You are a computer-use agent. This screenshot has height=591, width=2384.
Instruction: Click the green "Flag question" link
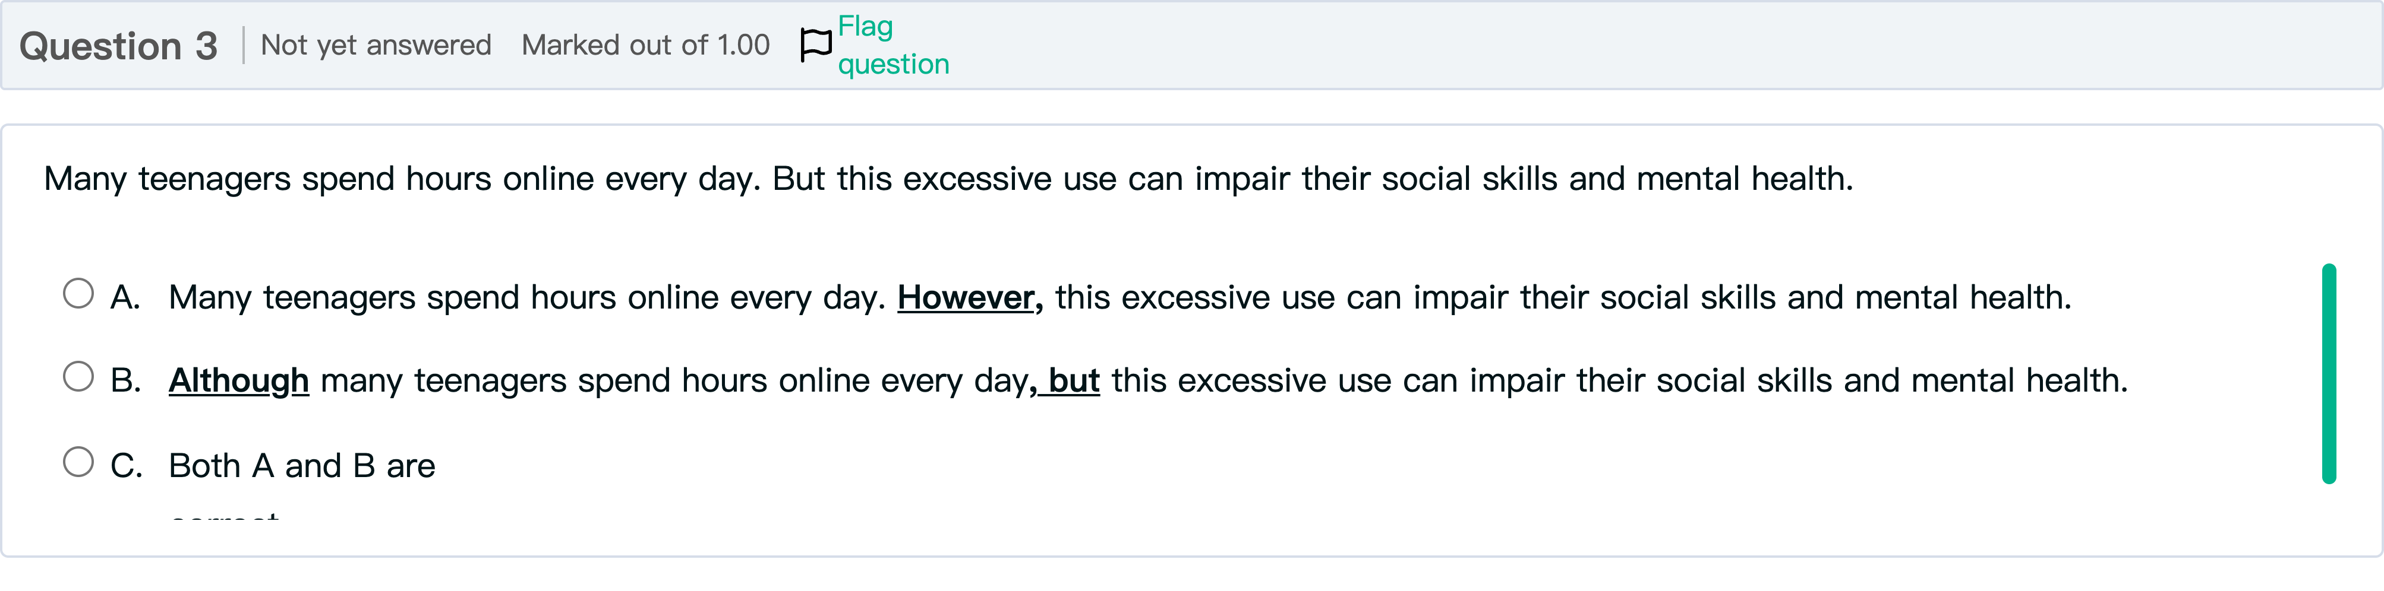click(x=893, y=45)
